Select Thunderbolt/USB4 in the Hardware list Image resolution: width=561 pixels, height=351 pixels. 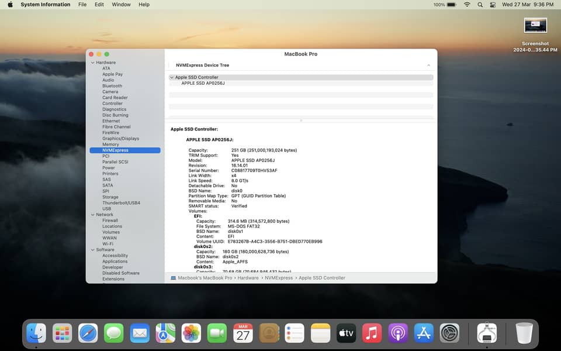(x=121, y=203)
